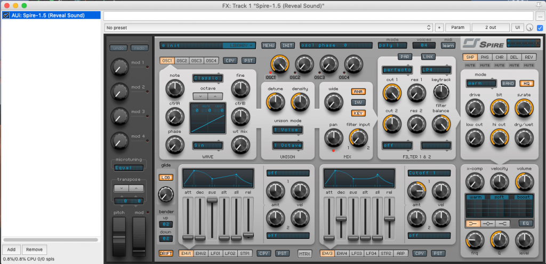Click the EQ Q knob

(x=499, y=241)
